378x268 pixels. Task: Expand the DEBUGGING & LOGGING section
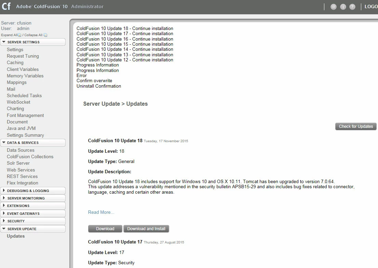[x=33, y=191]
